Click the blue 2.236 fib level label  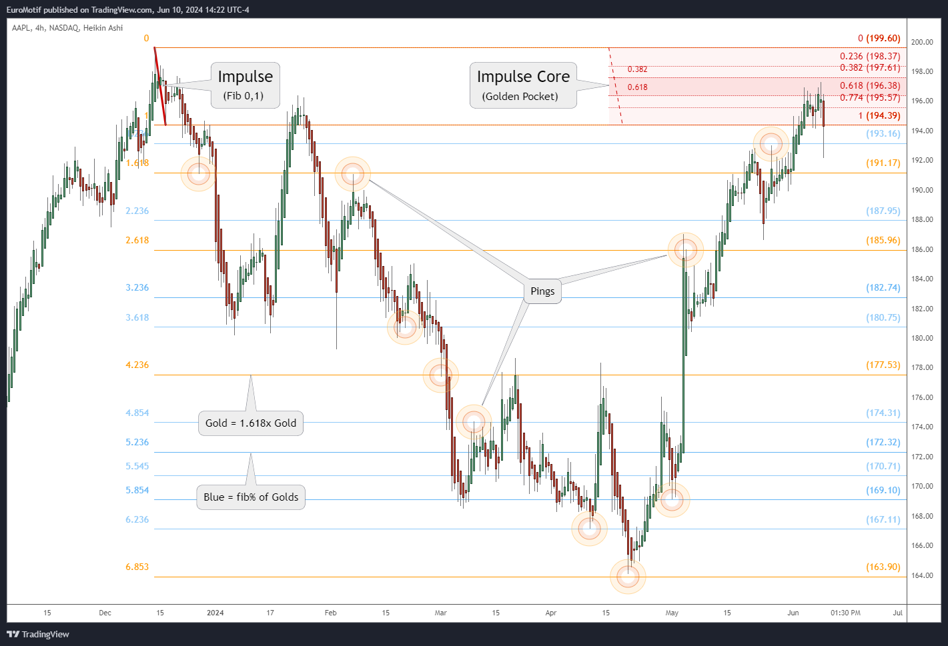pos(137,211)
